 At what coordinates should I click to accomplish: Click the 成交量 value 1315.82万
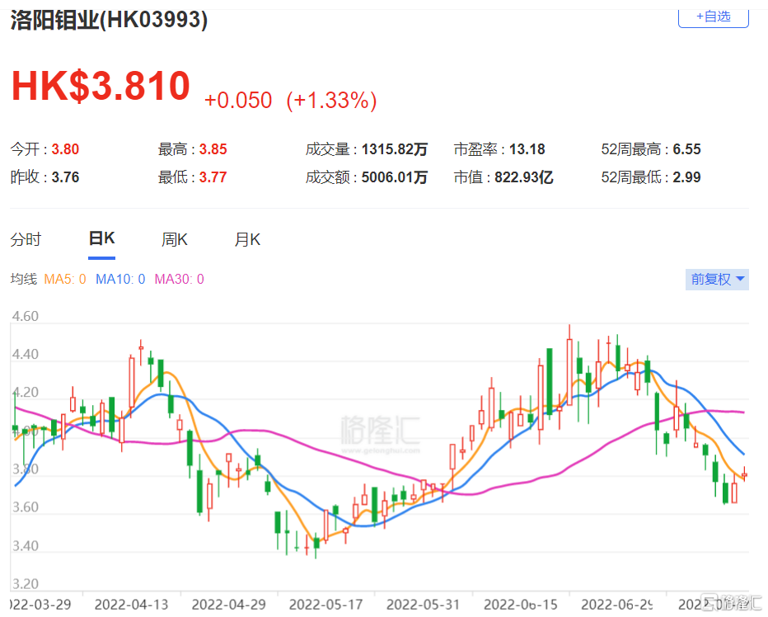click(394, 149)
